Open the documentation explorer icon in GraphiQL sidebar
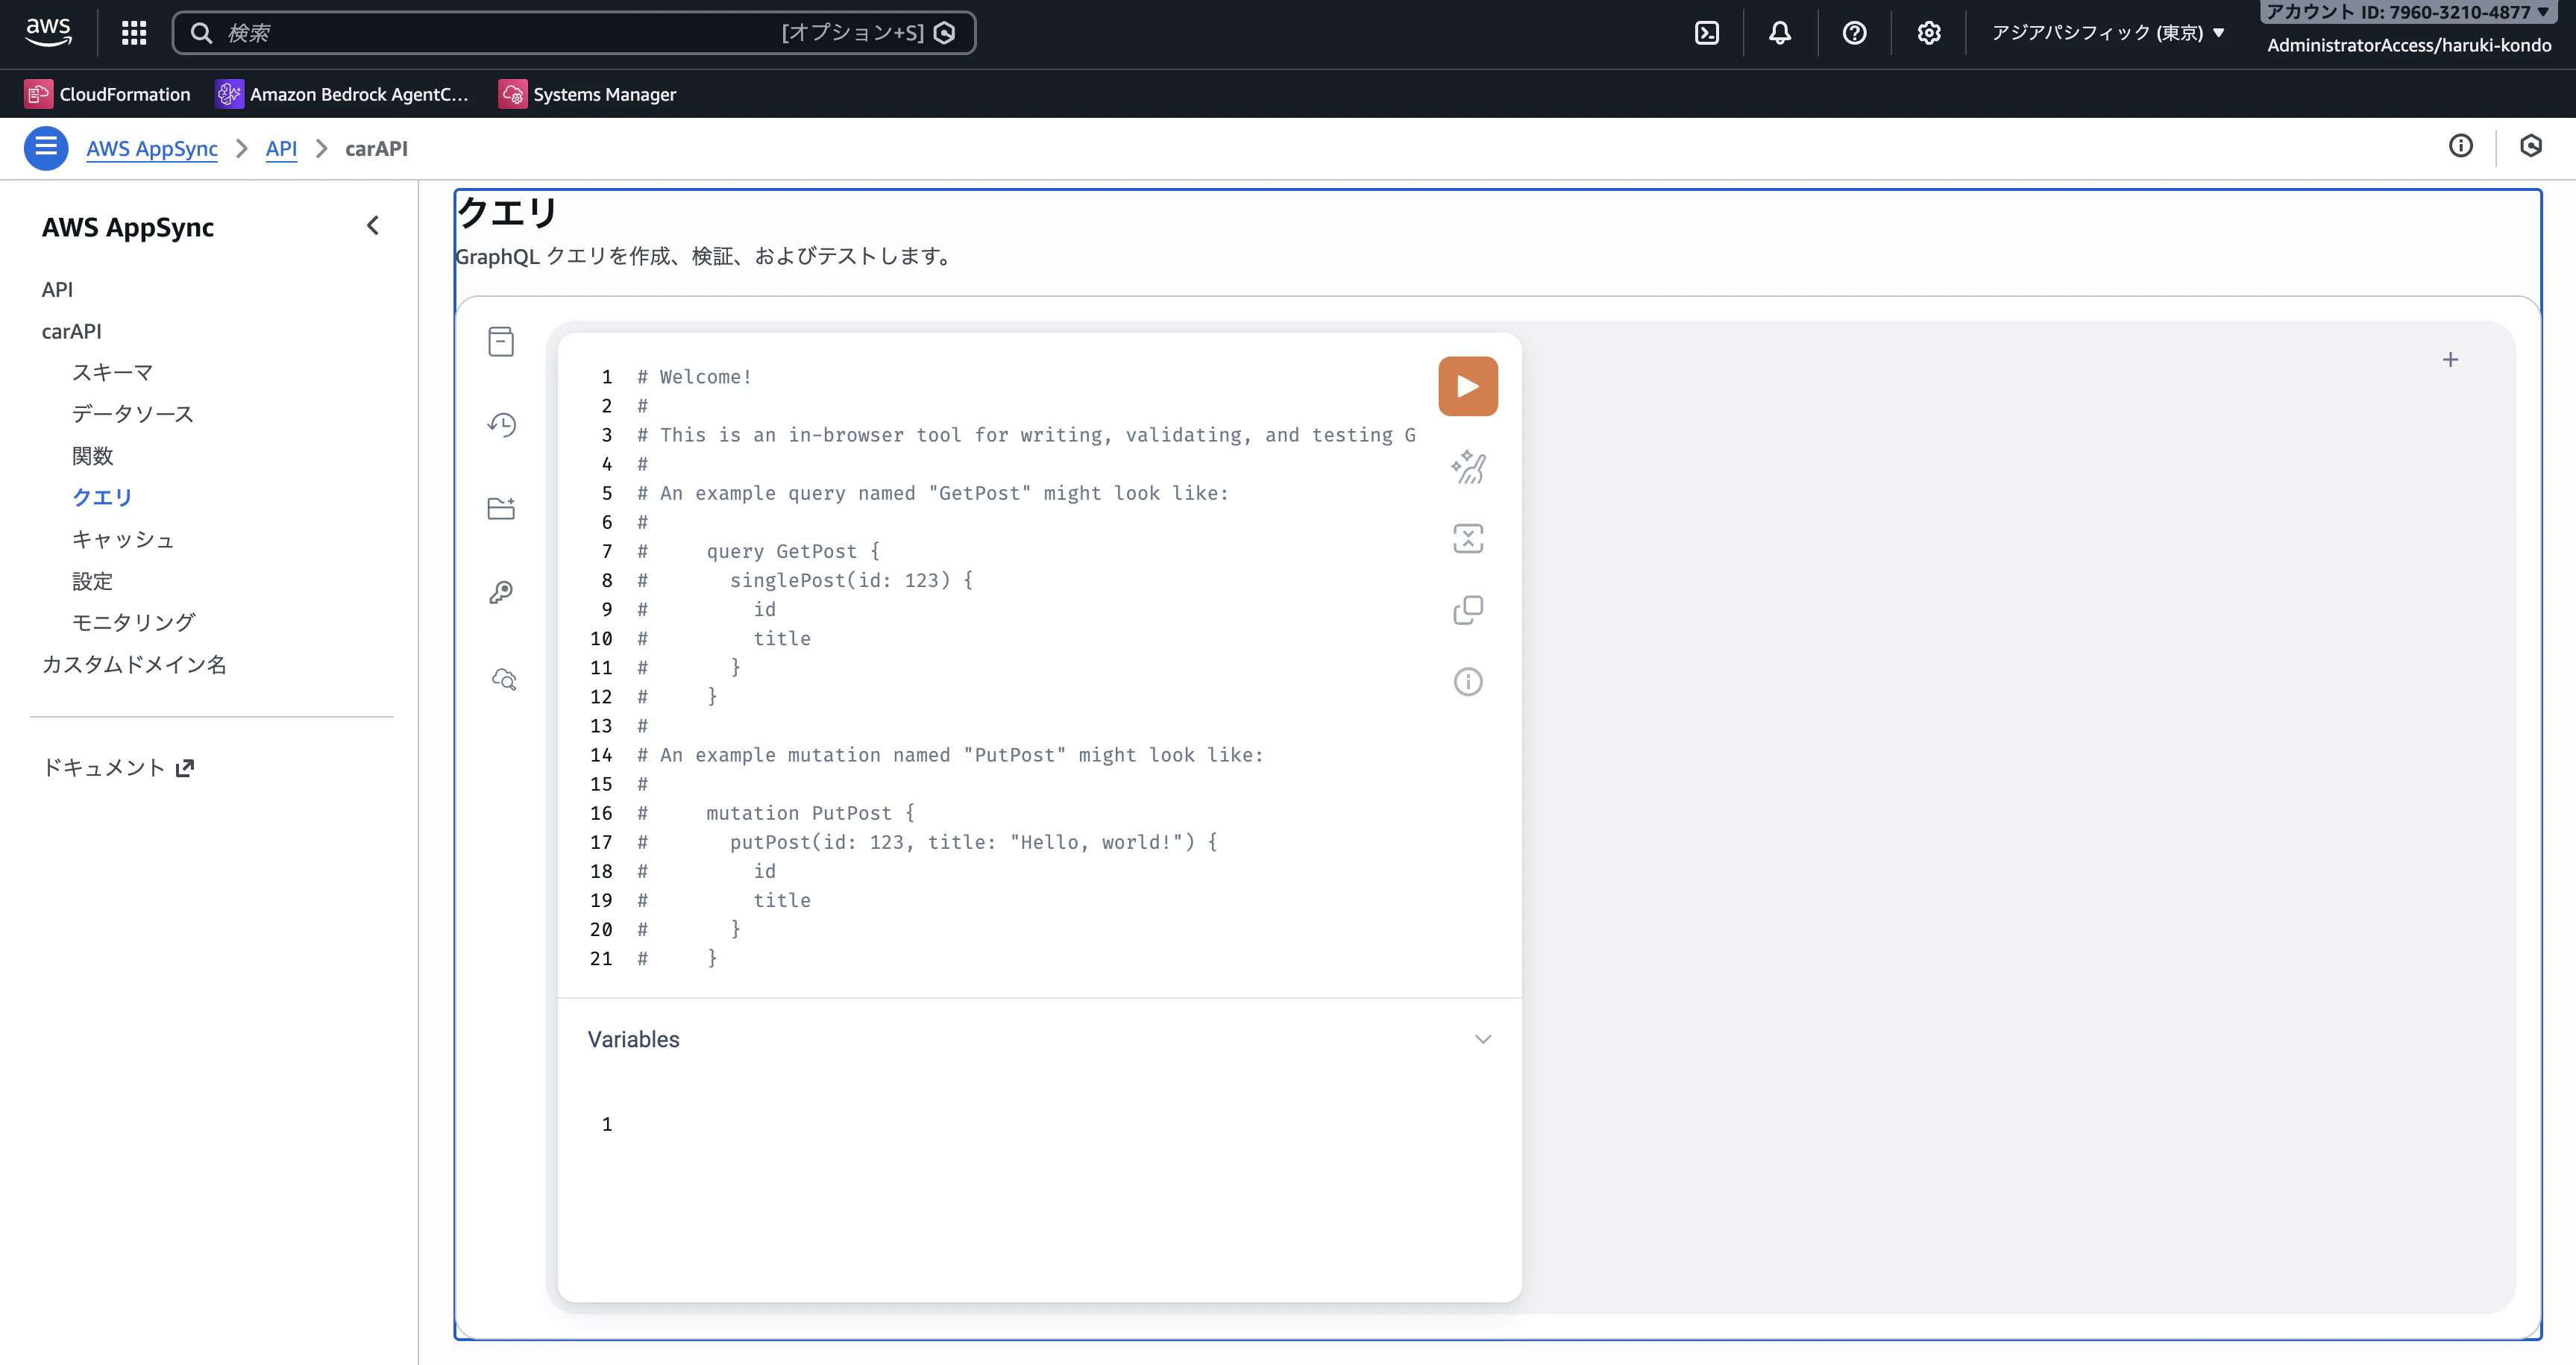The image size is (2576, 1365). 501,342
